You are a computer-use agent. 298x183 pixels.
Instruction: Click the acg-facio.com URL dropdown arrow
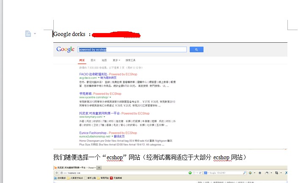[x=99, y=78]
